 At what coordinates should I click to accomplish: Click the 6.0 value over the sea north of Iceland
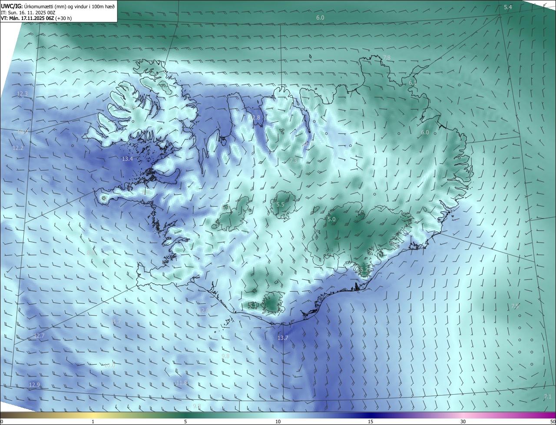(320, 17)
